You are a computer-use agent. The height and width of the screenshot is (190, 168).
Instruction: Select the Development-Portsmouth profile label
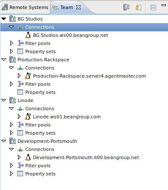pos(47,141)
